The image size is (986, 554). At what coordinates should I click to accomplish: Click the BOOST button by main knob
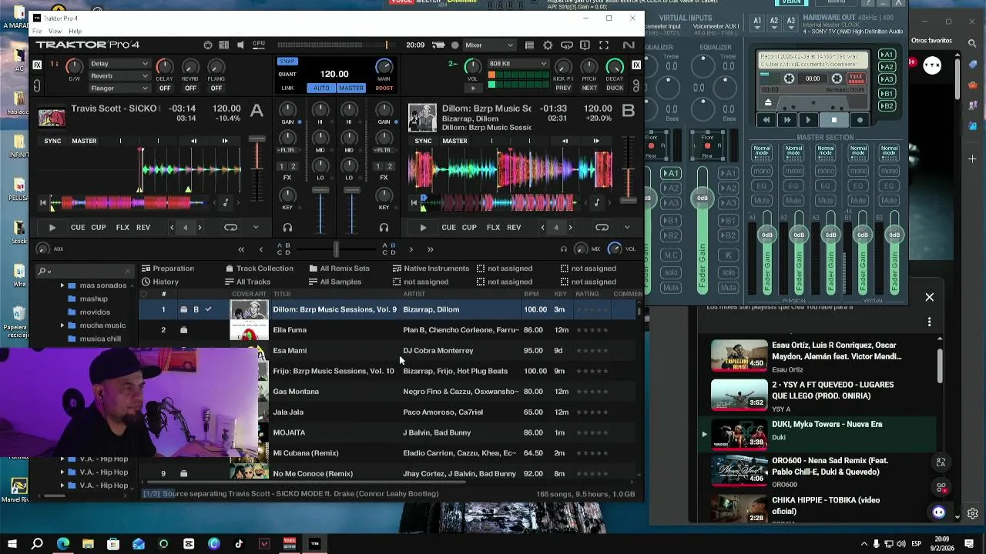pyautogui.click(x=384, y=88)
